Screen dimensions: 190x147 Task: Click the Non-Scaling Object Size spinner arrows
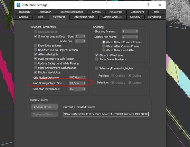84,83
